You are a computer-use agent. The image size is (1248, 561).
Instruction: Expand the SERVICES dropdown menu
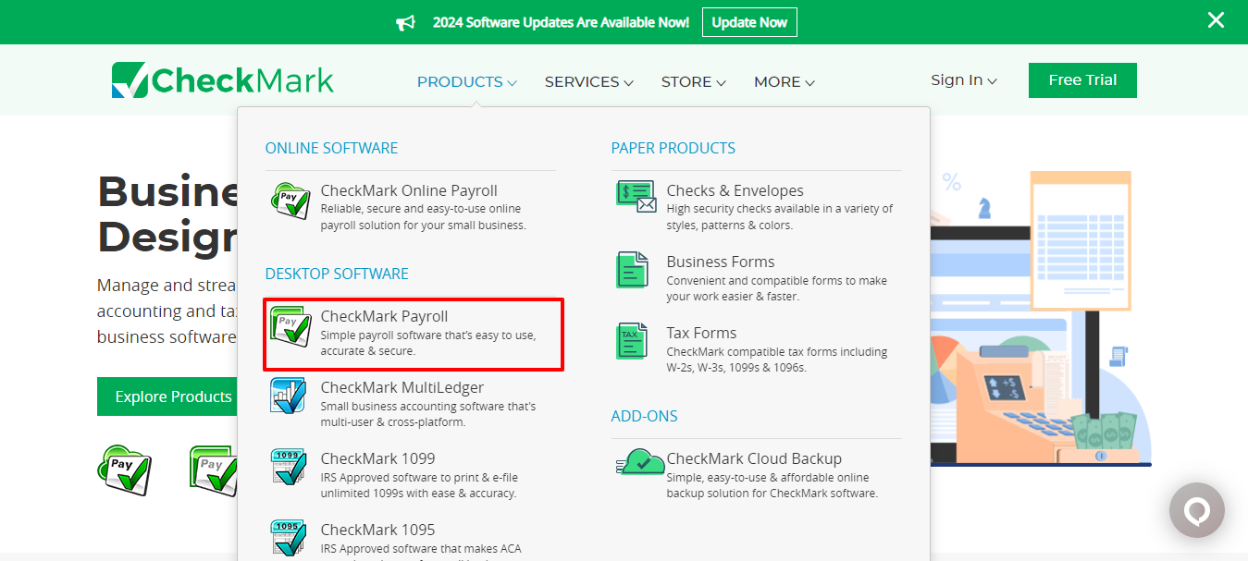[x=588, y=82]
